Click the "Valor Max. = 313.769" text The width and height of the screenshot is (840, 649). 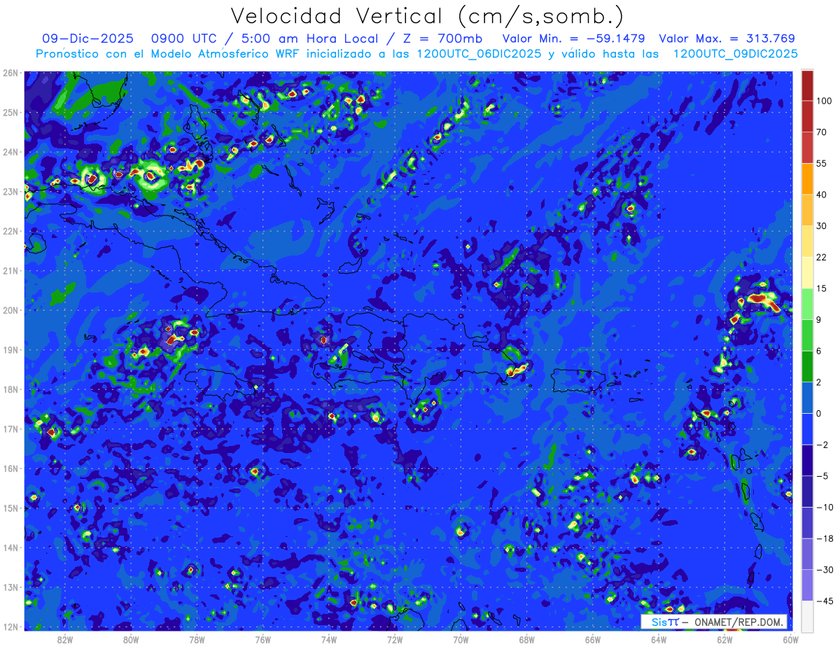tap(727, 39)
